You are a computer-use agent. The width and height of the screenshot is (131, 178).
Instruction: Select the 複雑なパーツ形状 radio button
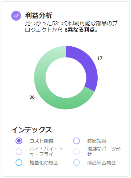click(x=76, y=152)
